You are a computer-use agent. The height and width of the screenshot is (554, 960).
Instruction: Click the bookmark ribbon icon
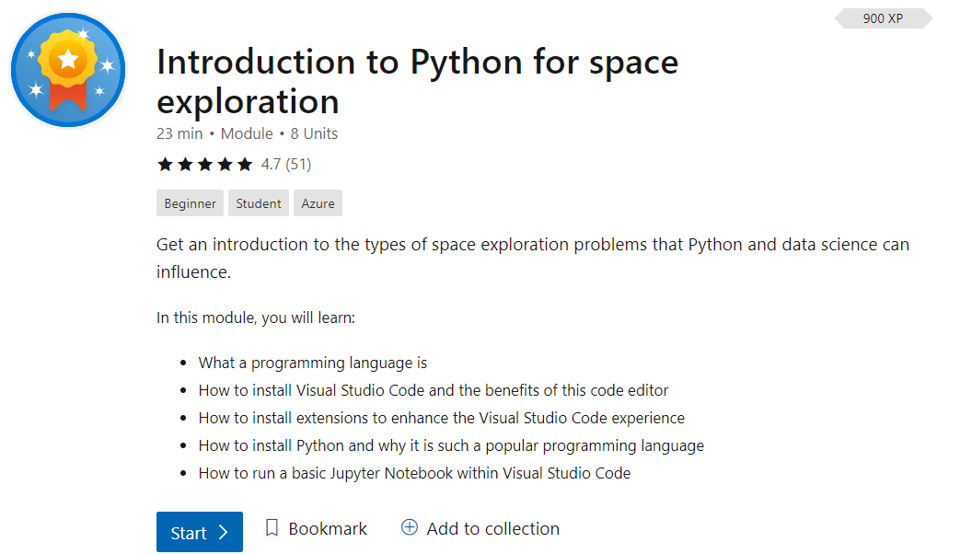(x=272, y=528)
